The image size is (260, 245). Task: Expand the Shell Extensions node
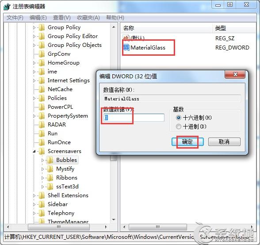point(34,195)
